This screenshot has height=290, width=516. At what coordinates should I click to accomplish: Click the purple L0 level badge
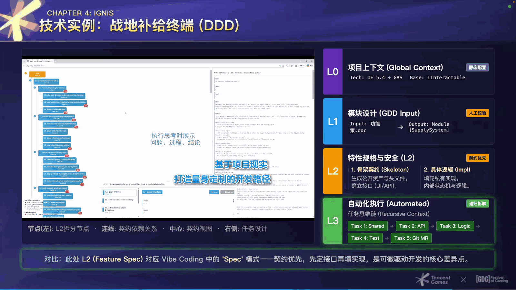333,72
